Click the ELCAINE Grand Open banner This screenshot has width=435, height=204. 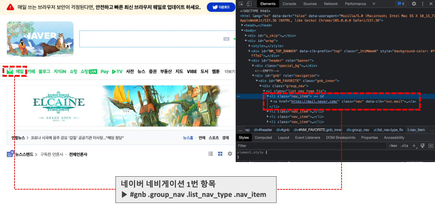click(x=120, y=106)
